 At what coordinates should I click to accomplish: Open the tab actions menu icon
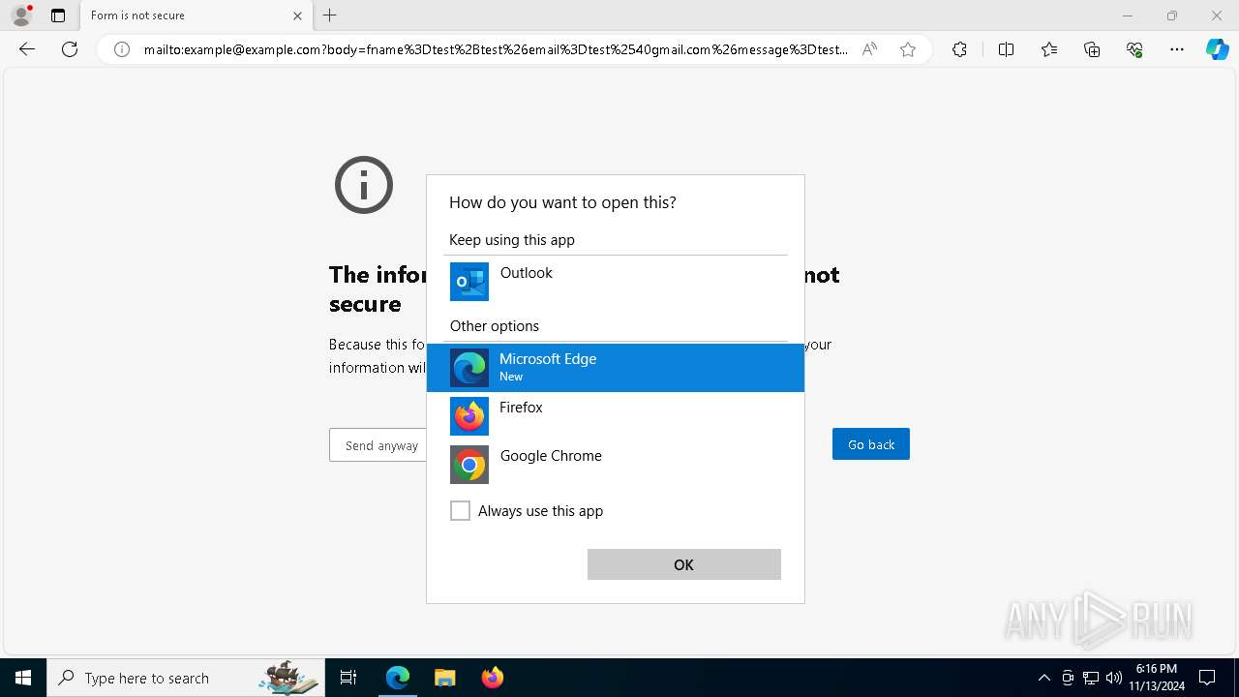[58, 15]
